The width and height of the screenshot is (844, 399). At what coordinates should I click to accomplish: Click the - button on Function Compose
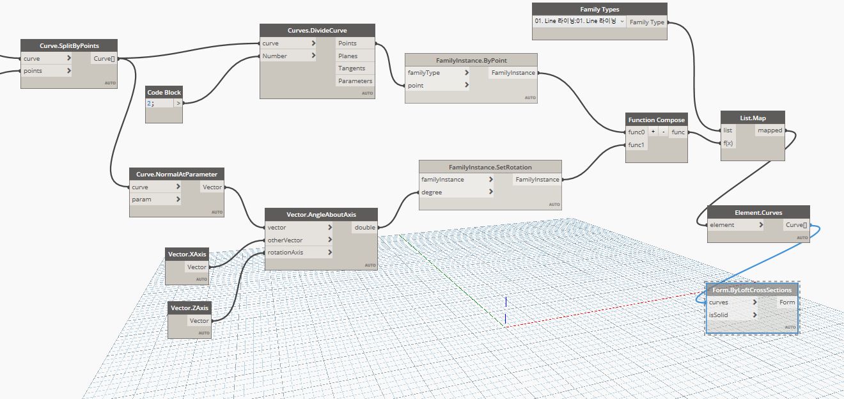click(x=664, y=131)
